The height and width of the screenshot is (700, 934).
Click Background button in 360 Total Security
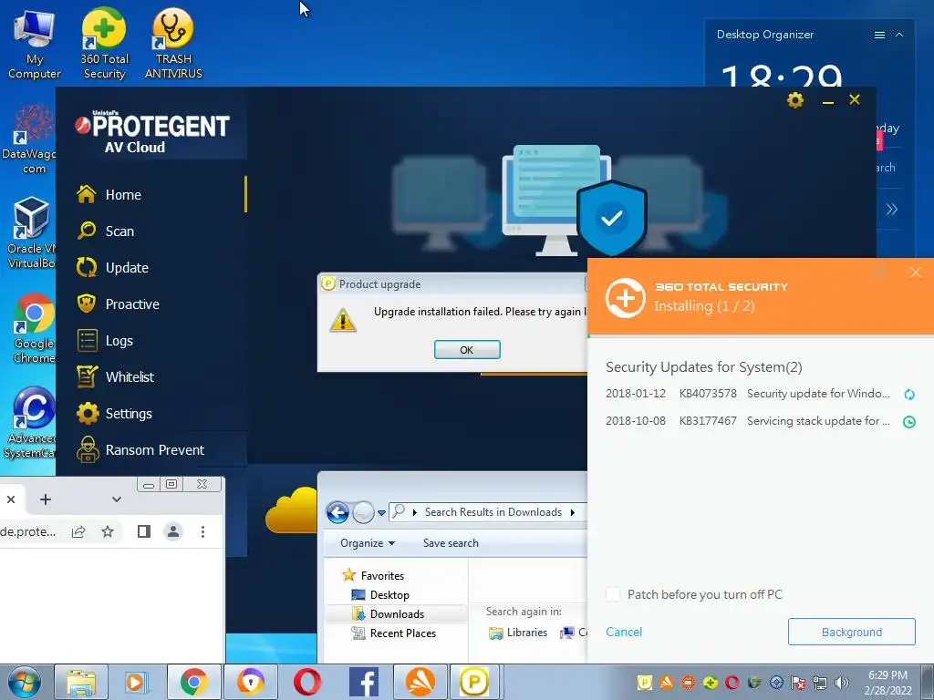(851, 632)
